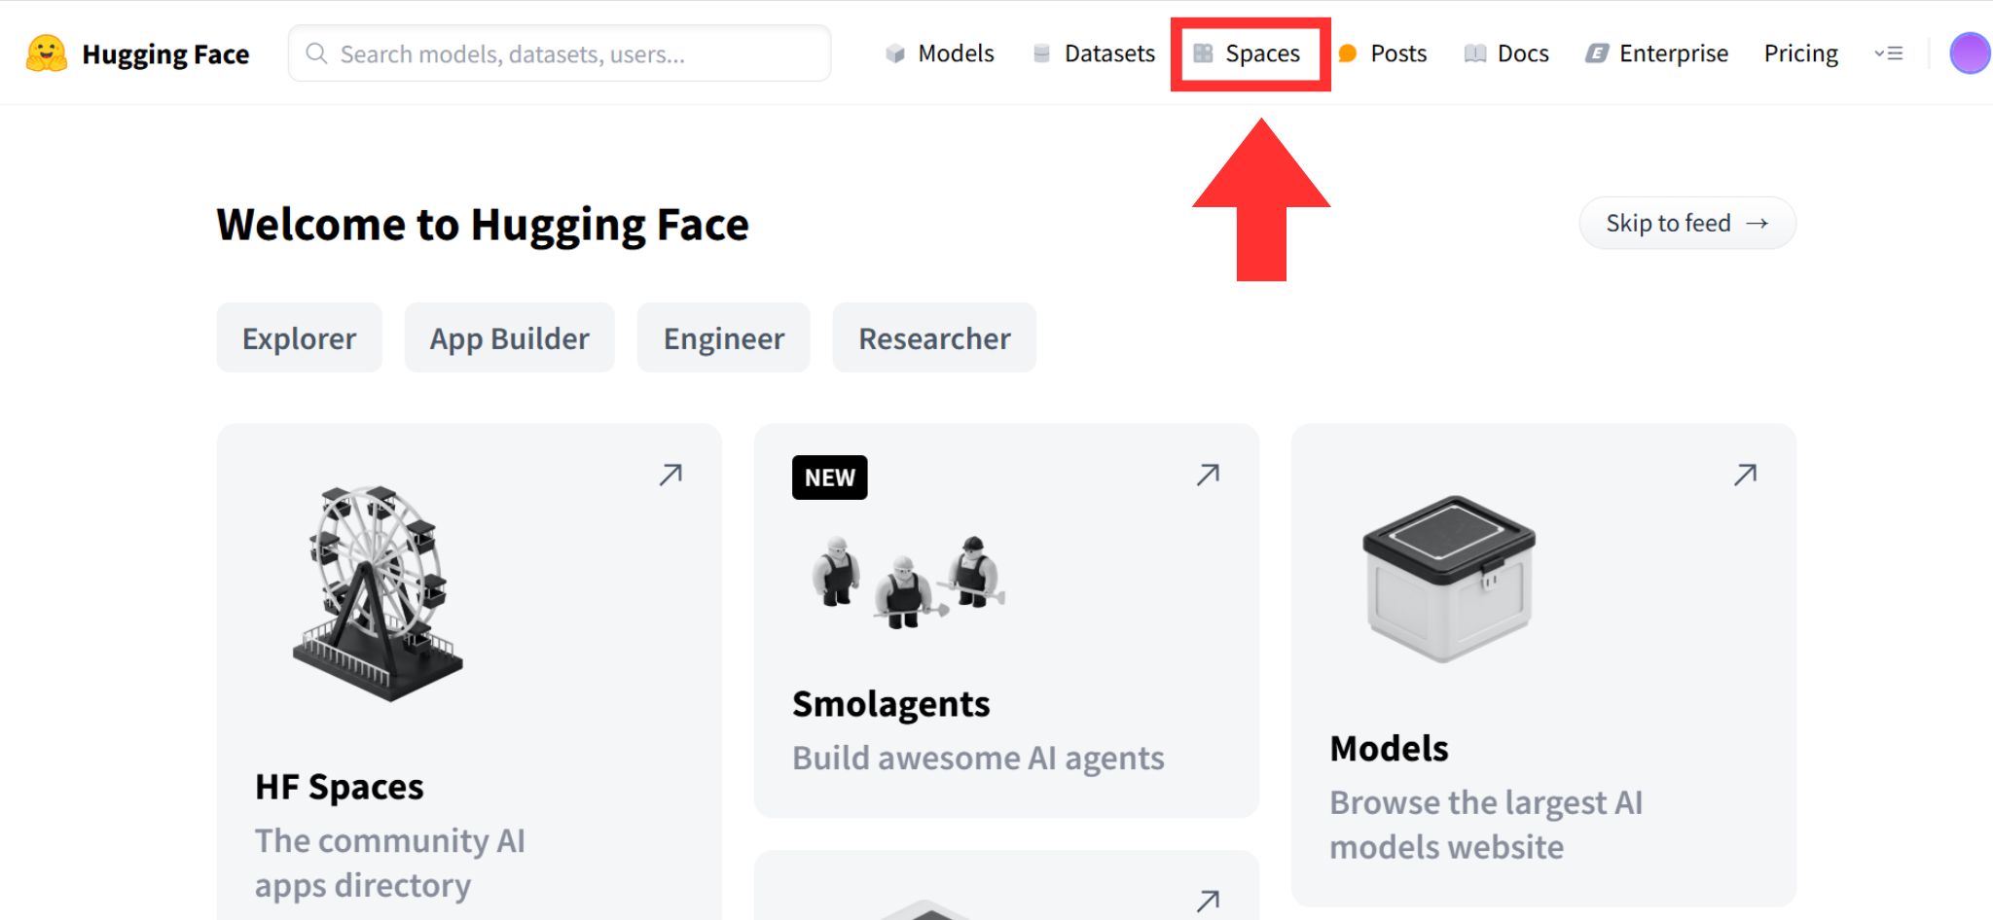
Task: Select the Explorer persona tab
Action: [299, 338]
